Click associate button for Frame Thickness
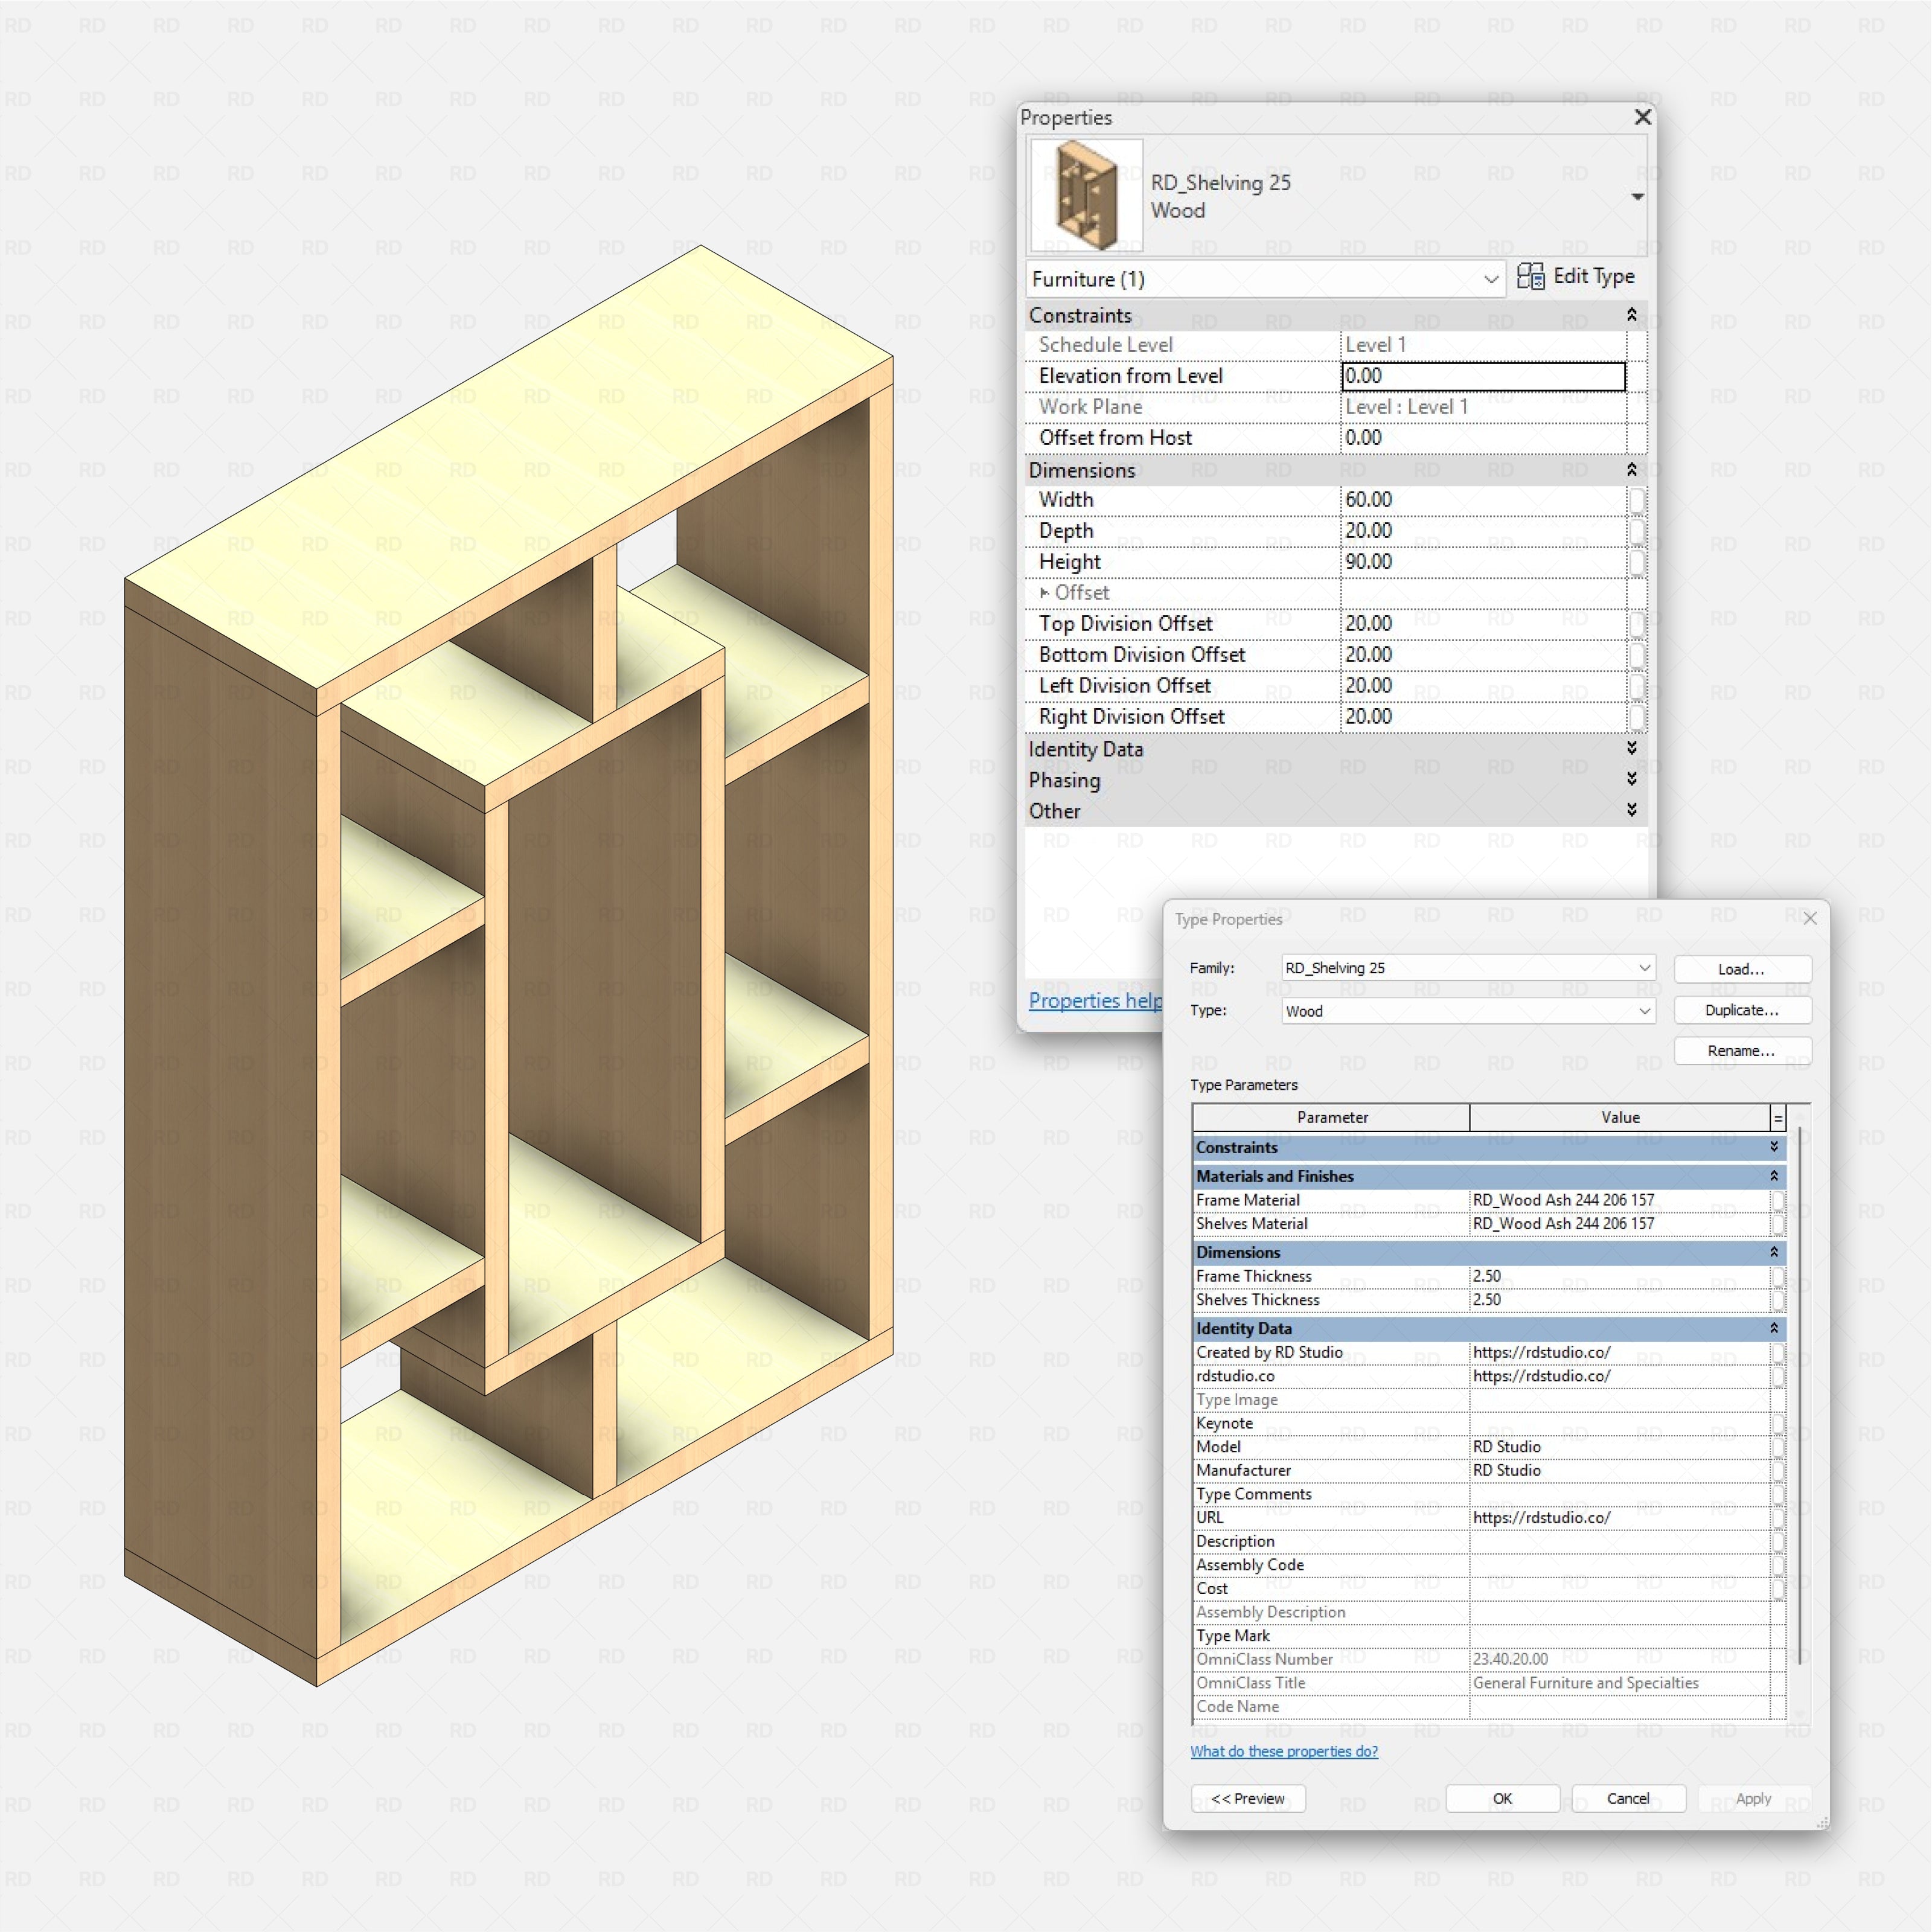Image resolution: width=1932 pixels, height=1932 pixels. 1777,1276
